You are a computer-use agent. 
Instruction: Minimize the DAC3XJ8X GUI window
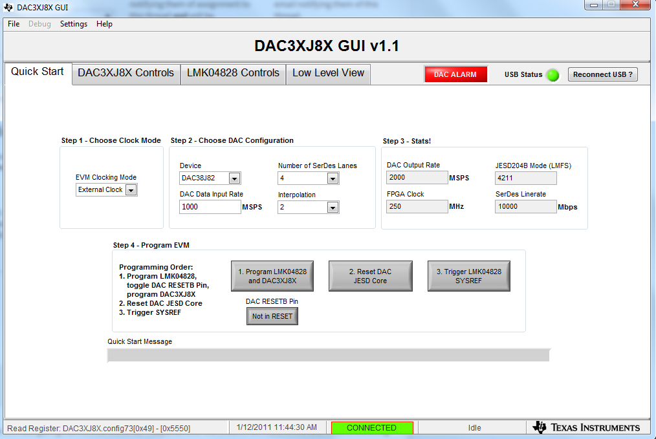pos(593,5)
